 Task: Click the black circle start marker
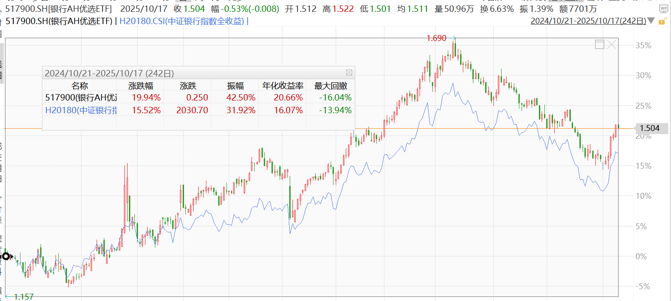6,256
